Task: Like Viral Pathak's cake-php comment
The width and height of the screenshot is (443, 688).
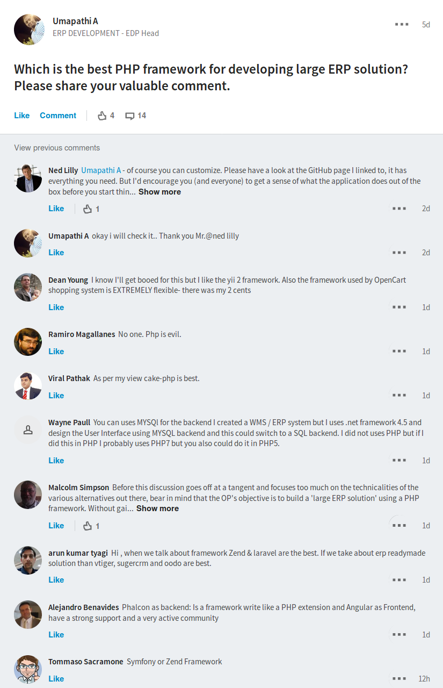Action: [x=56, y=396]
